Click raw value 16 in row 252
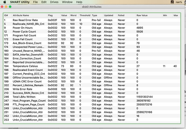Viewport: 186px width, 129px height. coord(138,116)
